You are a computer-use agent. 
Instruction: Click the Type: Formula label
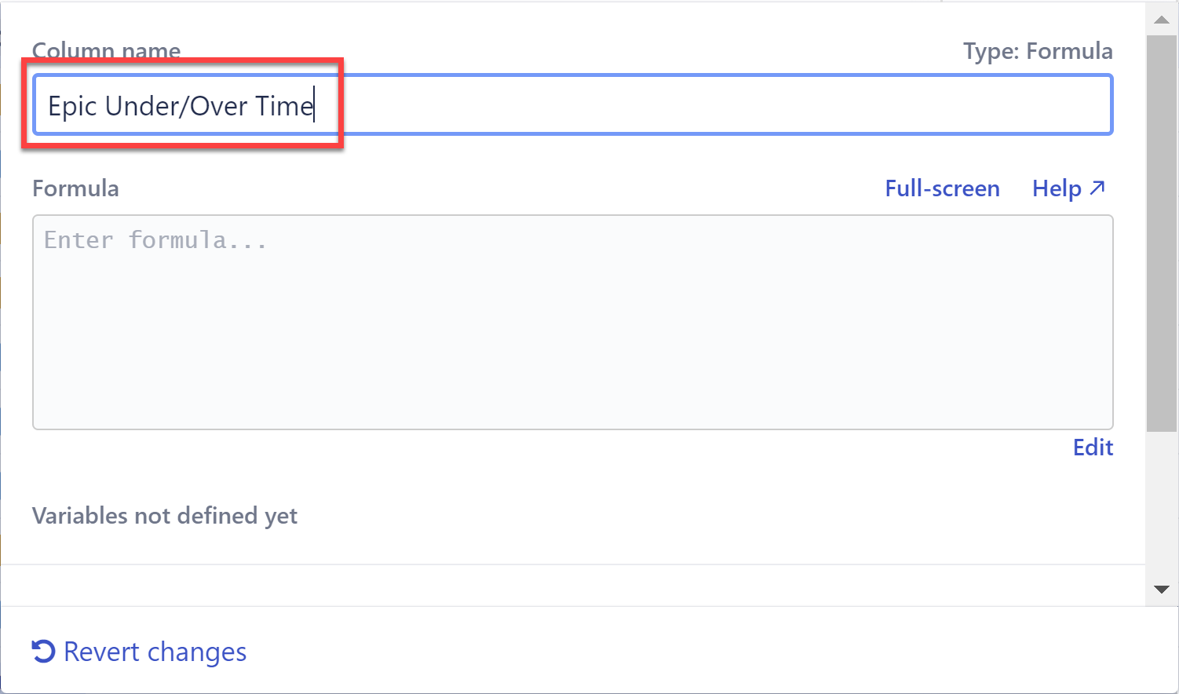(1038, 50)
